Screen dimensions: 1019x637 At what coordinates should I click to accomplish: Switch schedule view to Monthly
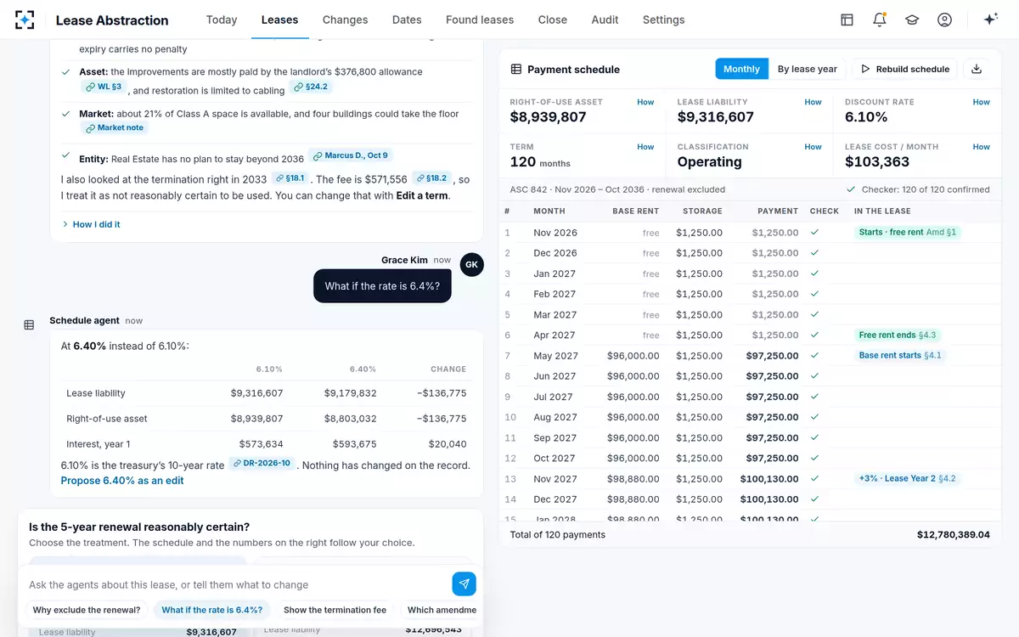click(741, 69)
